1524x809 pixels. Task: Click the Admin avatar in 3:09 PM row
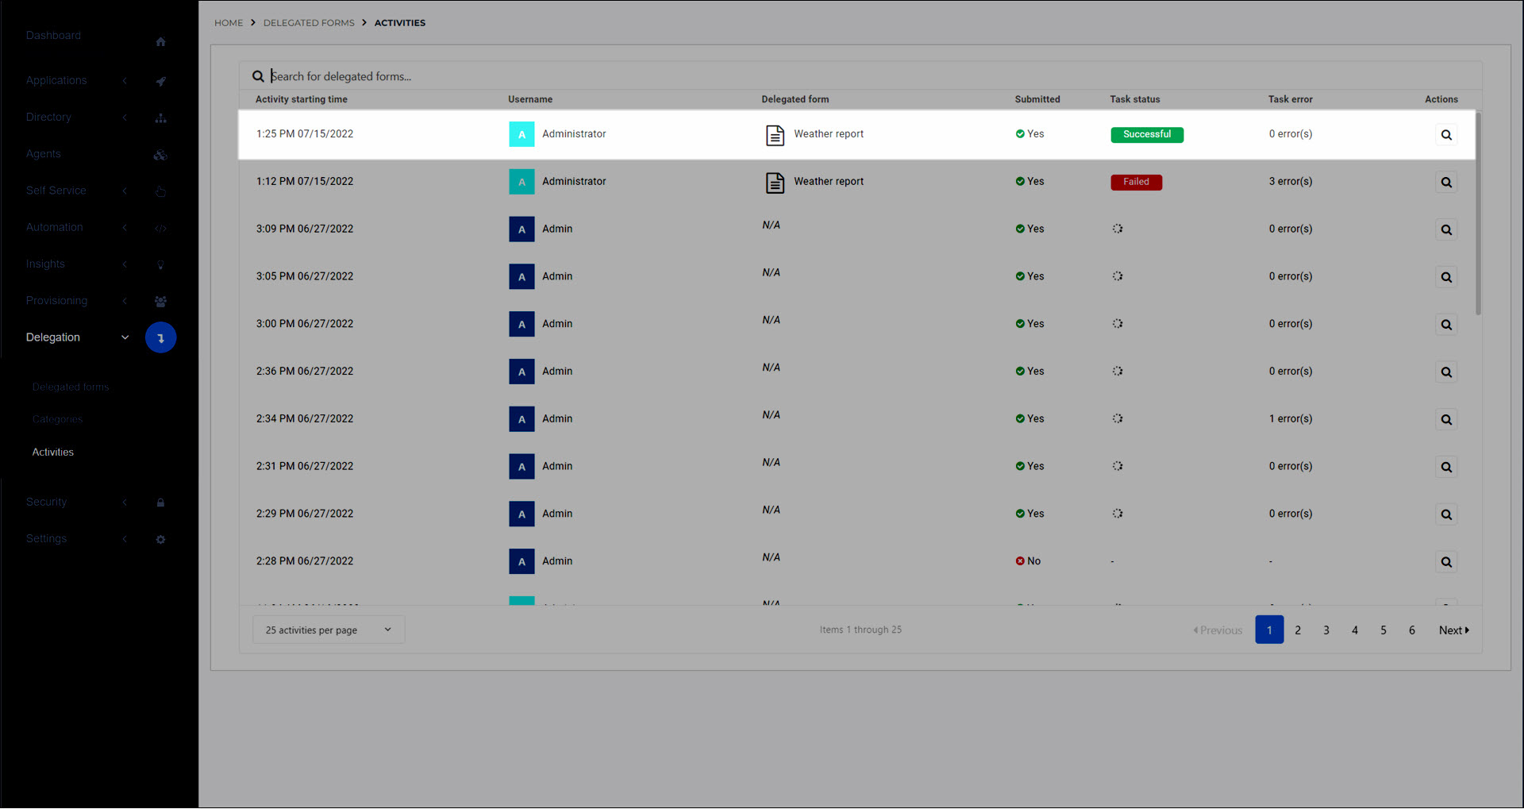click(x=521, y=229)
